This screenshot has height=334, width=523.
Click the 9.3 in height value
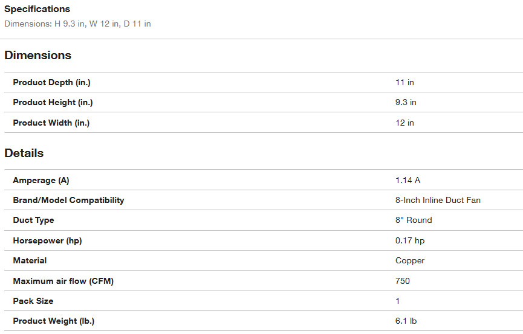pos(406,103)
